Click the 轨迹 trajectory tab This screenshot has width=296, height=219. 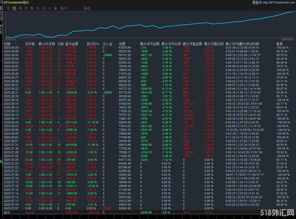pyautogui.click(x=87, y=8)
